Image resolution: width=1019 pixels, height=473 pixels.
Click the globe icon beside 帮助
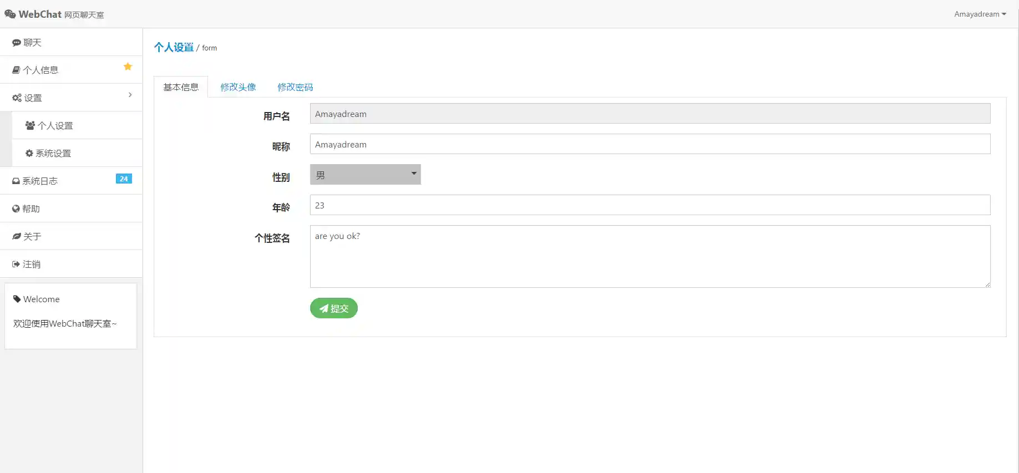tap(16, 209)
